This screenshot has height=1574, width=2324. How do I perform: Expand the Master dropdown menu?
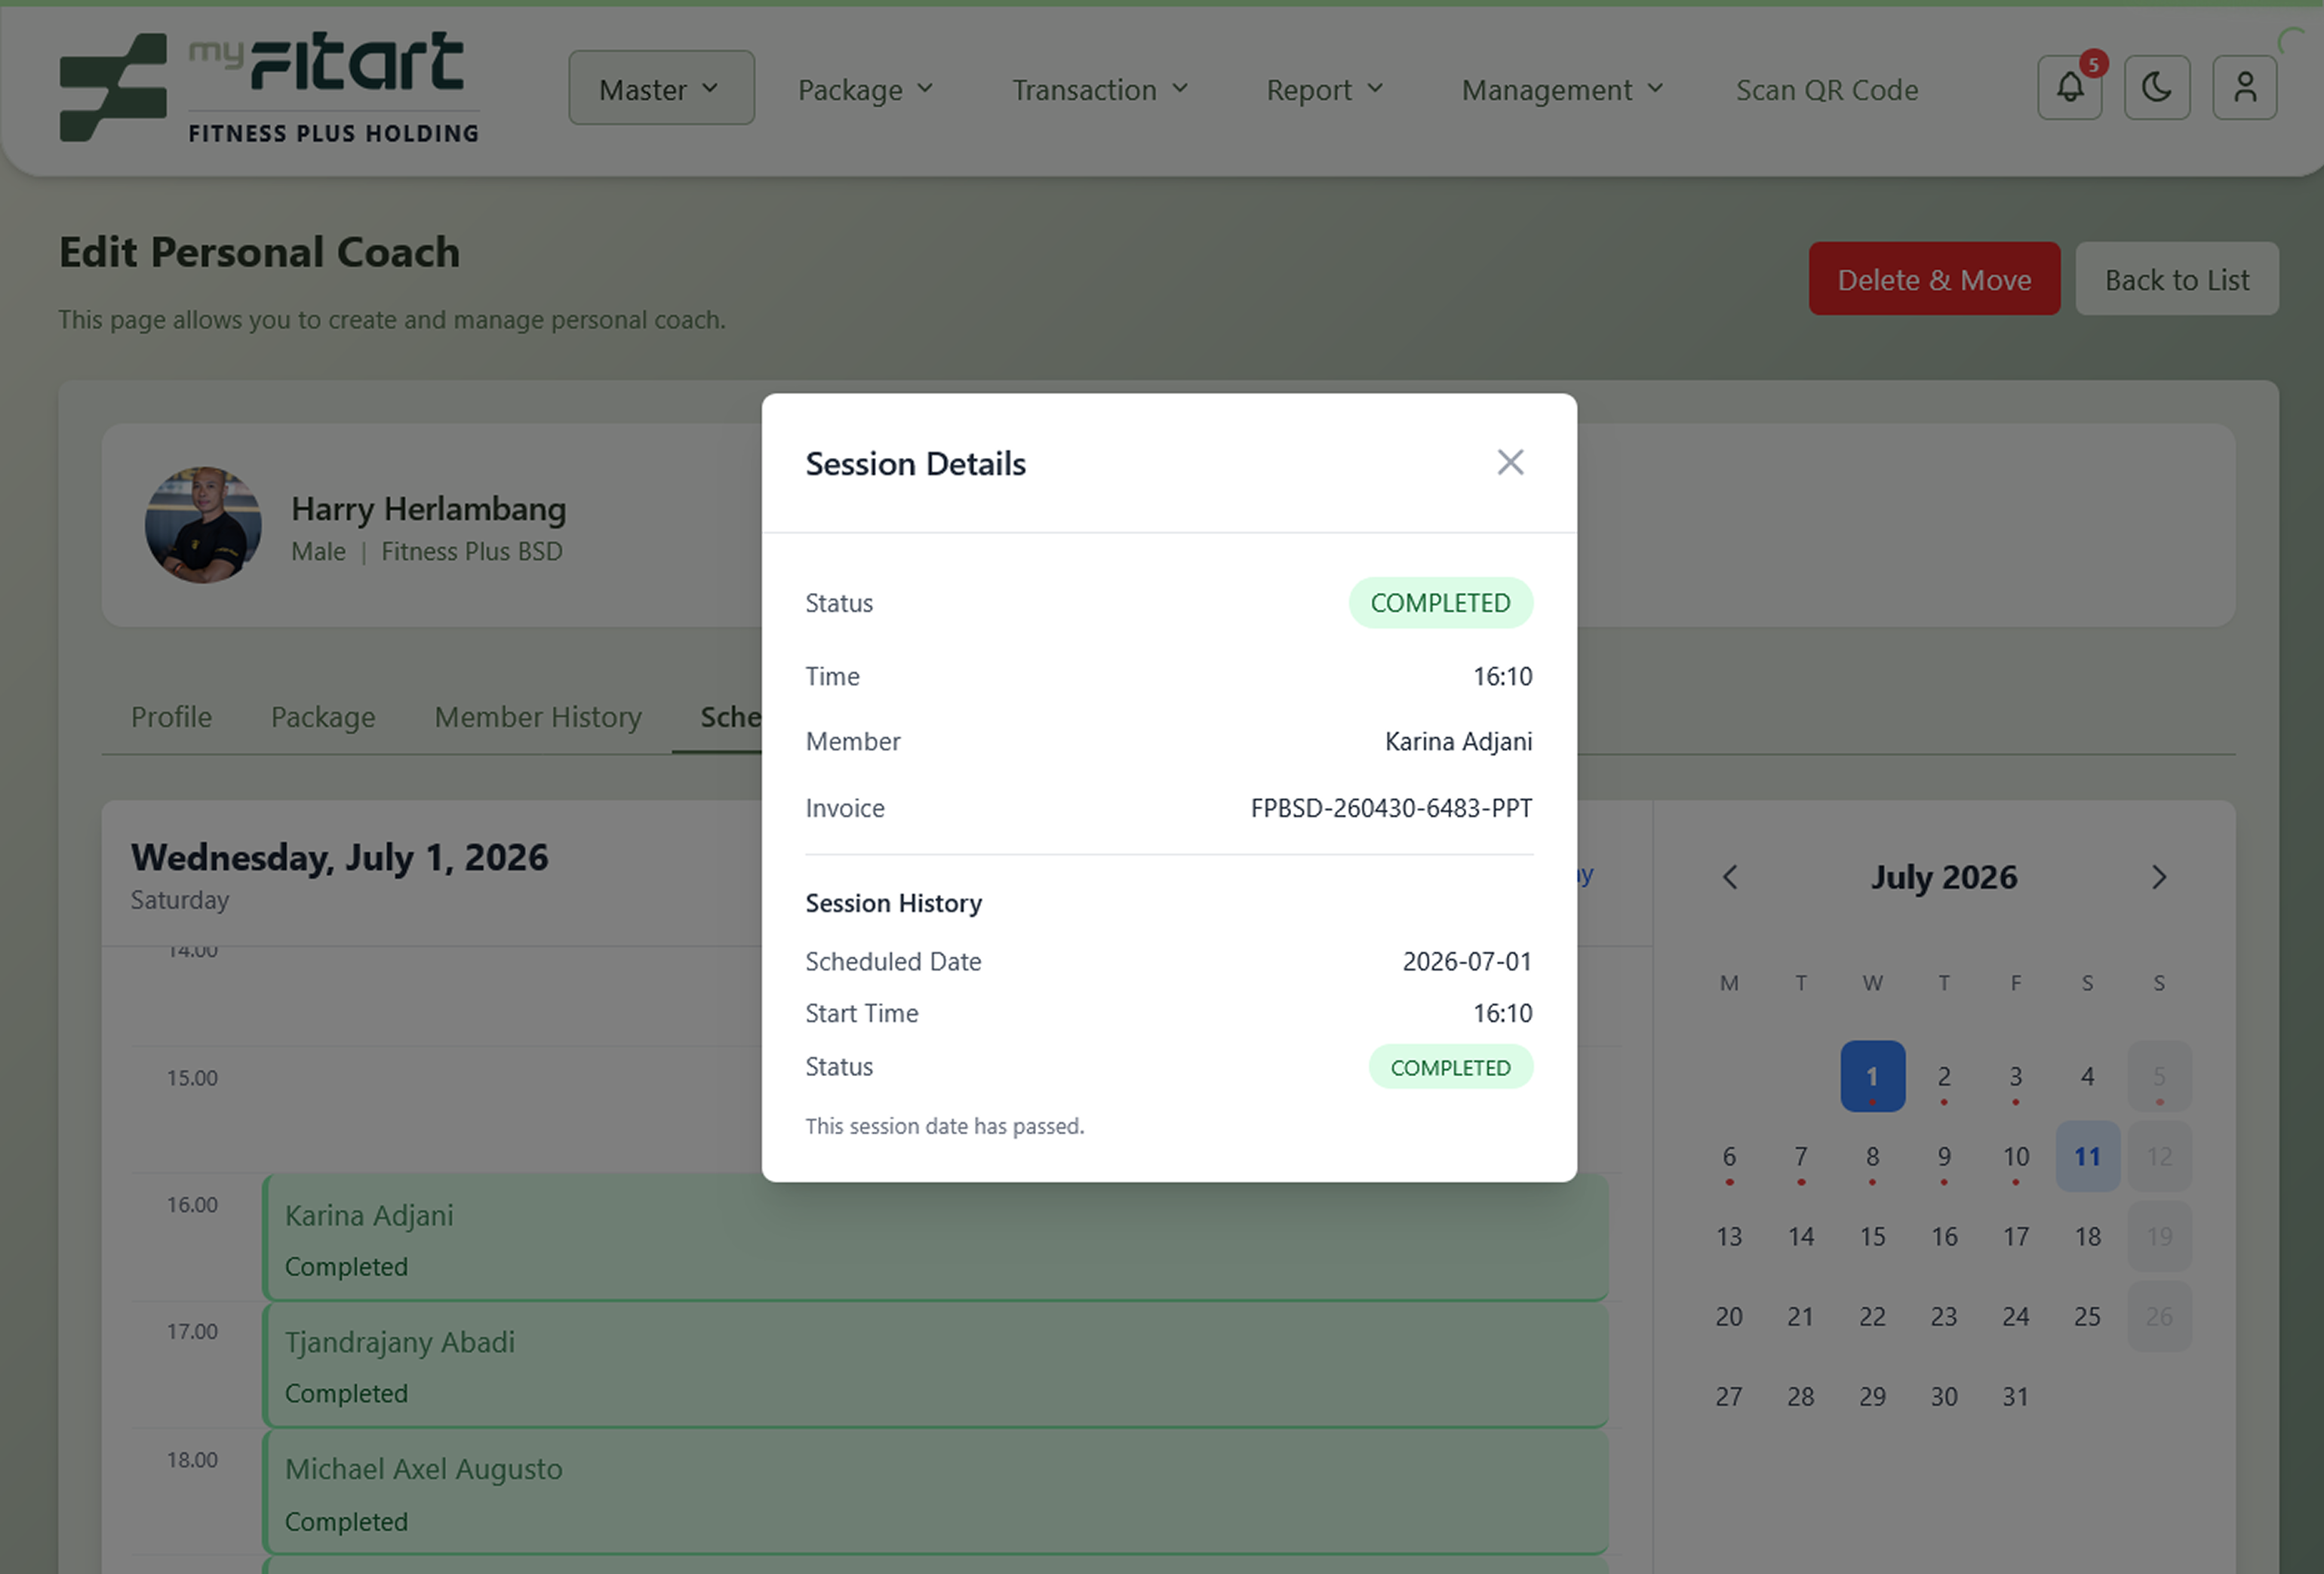click(x=661, y=88)
